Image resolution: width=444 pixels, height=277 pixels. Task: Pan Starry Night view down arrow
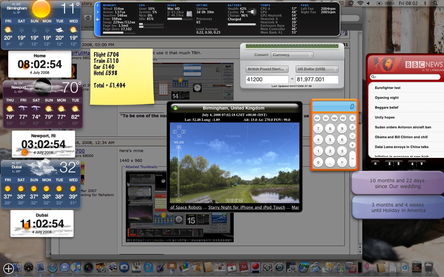point(179,136)
